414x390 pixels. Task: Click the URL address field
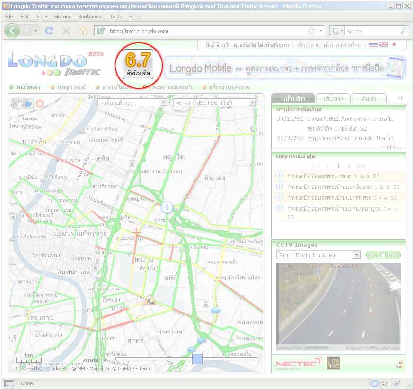pos(207,31)
